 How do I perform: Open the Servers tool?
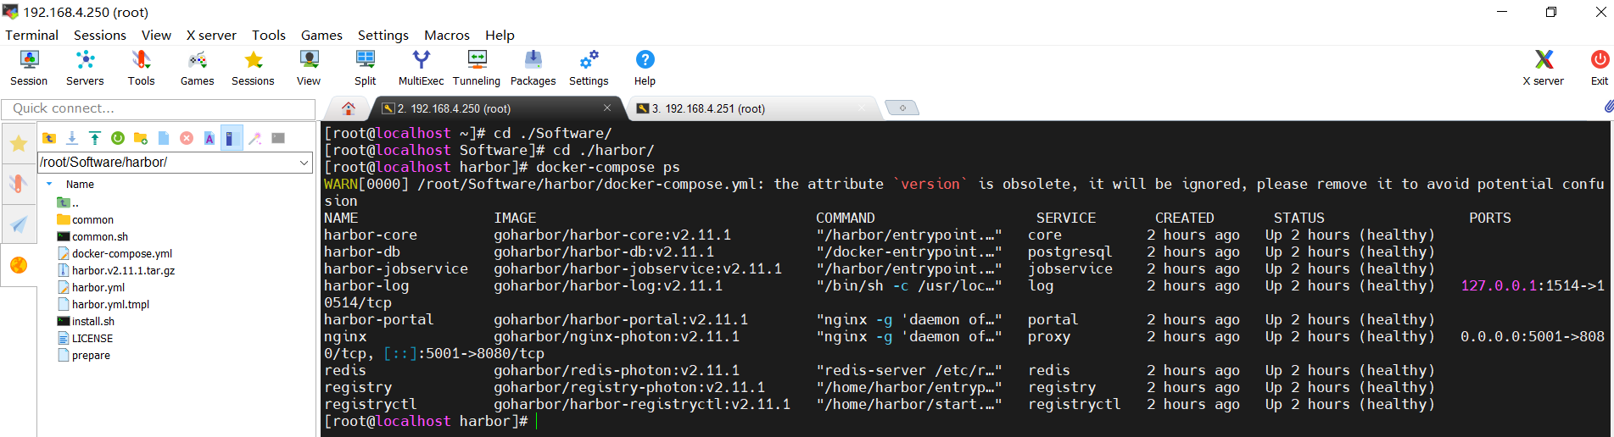click(x=85, y=68)
